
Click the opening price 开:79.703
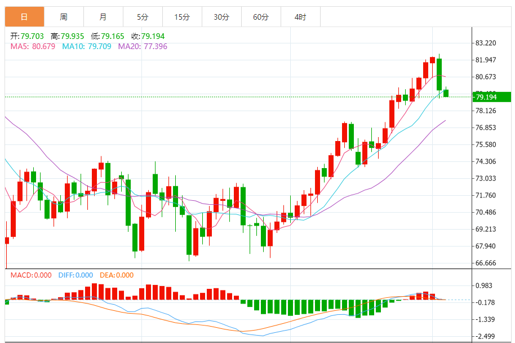pyautogui.click(x=27, y=36)
